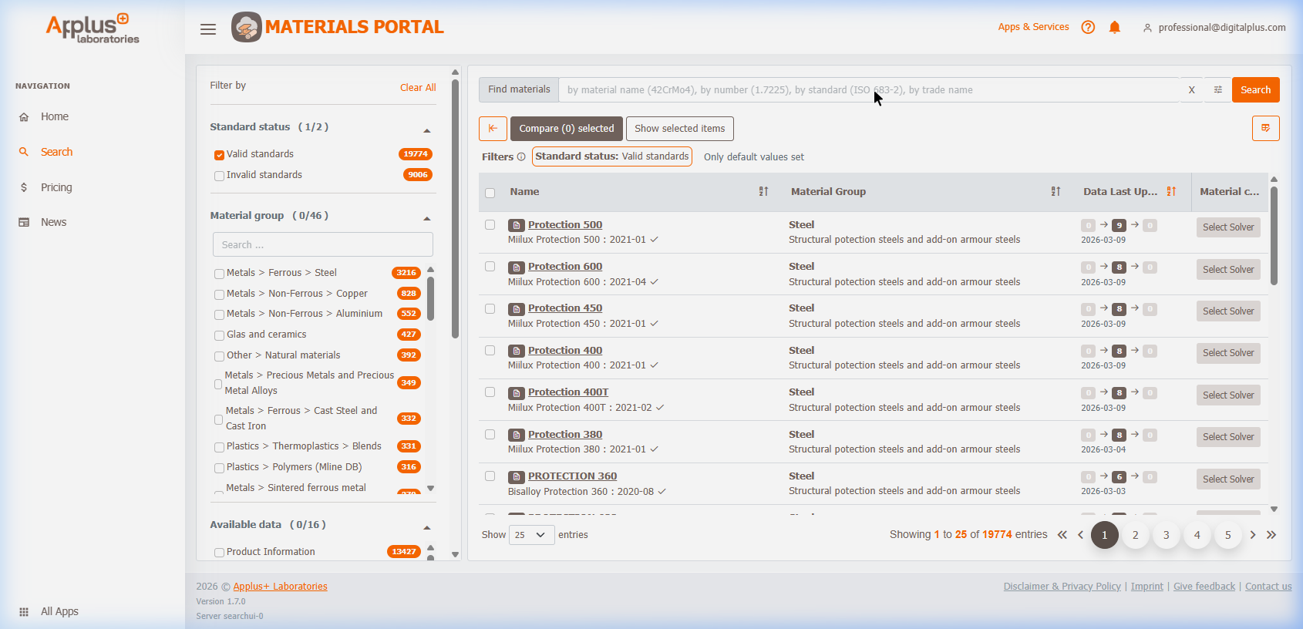
Task: Click the orange Search button
Action: [1255, 90]
